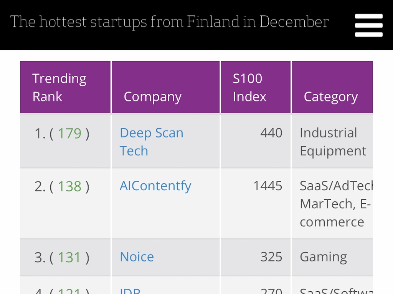Click the green rank number 179
Screen dimensions: 393x294
pos(69,134)
